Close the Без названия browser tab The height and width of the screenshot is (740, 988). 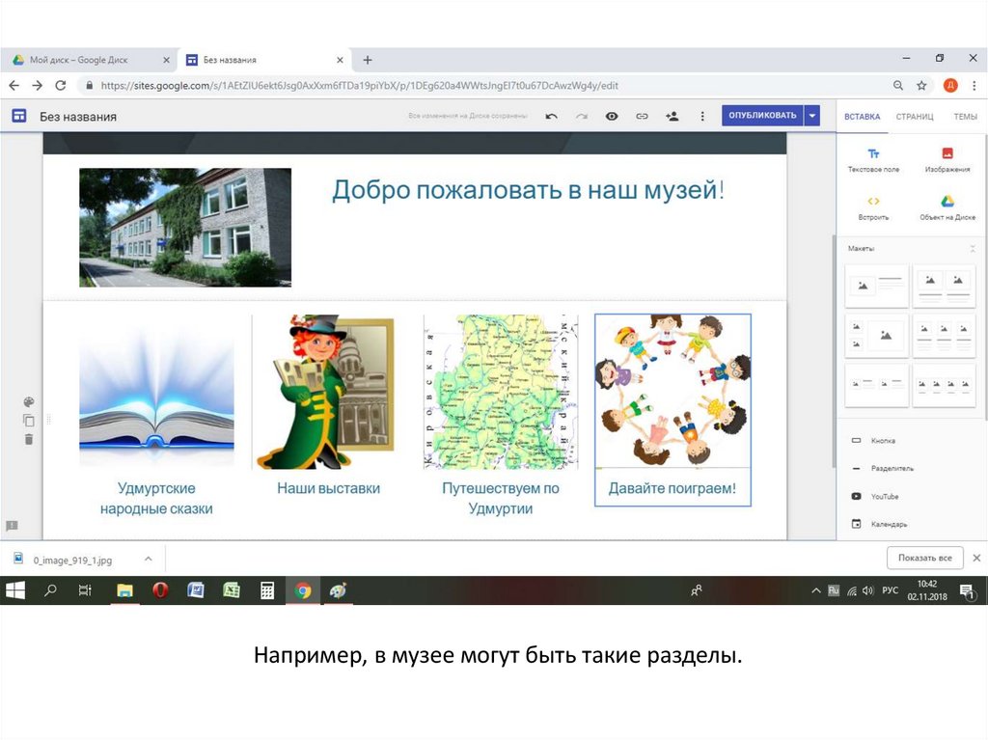pyautogui.click(x=340, y=60)
